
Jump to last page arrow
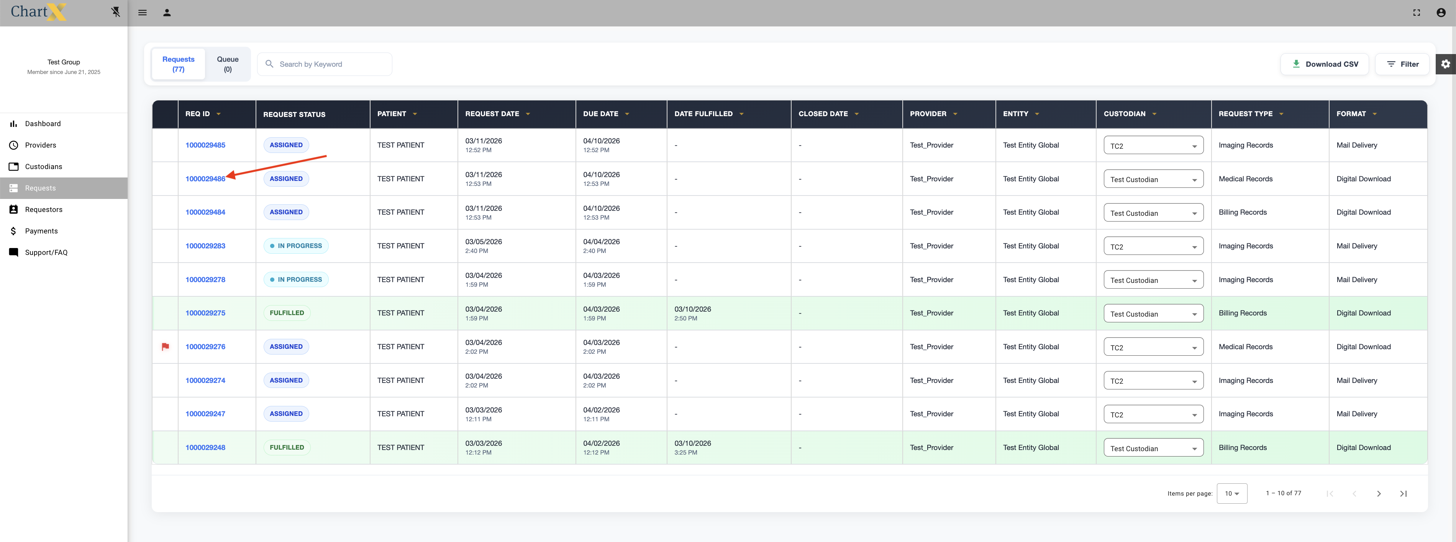tap(1403, 493)
